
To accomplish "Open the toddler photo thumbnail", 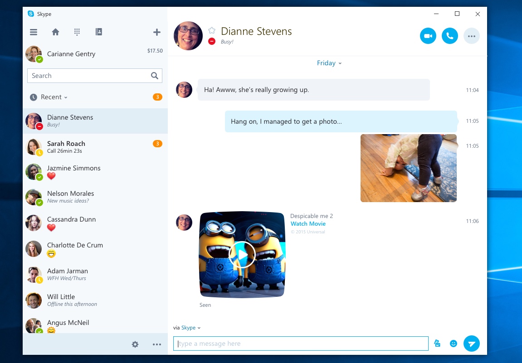I will 409,168.
